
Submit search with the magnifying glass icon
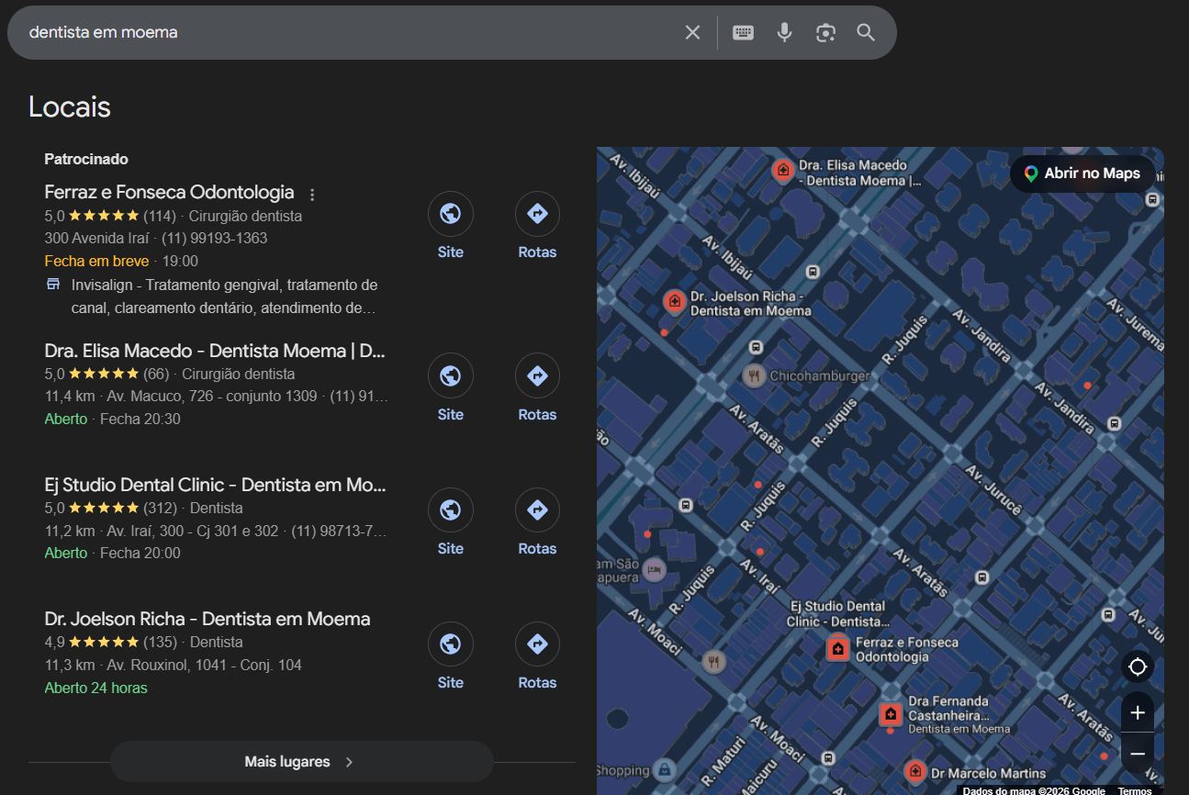click(x=866, y=33)
